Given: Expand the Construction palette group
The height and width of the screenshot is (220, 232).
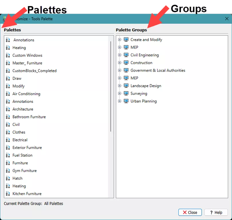Looking at the screenshot, I should pyautogui.click(x=120, y=63).
